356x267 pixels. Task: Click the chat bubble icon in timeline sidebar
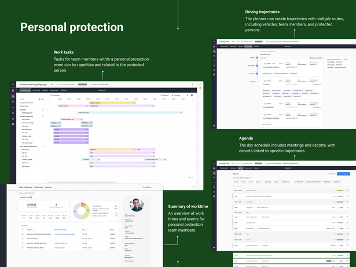(x=13, y=124)
